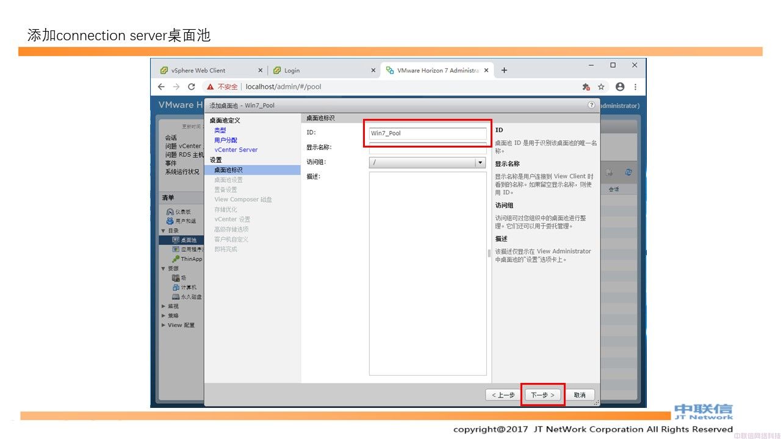Close the Login tab
Screen dimensions: 781x439
click(373, 70)
